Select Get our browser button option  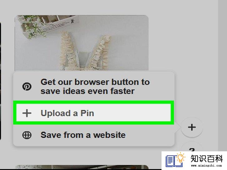(94, 87)
